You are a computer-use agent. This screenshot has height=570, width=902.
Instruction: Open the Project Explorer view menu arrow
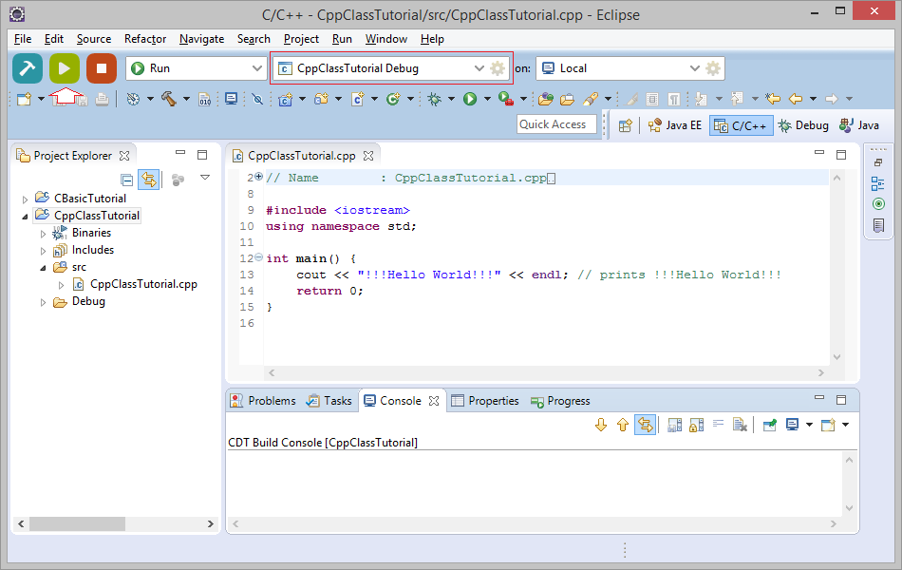(x=205, y=178)
